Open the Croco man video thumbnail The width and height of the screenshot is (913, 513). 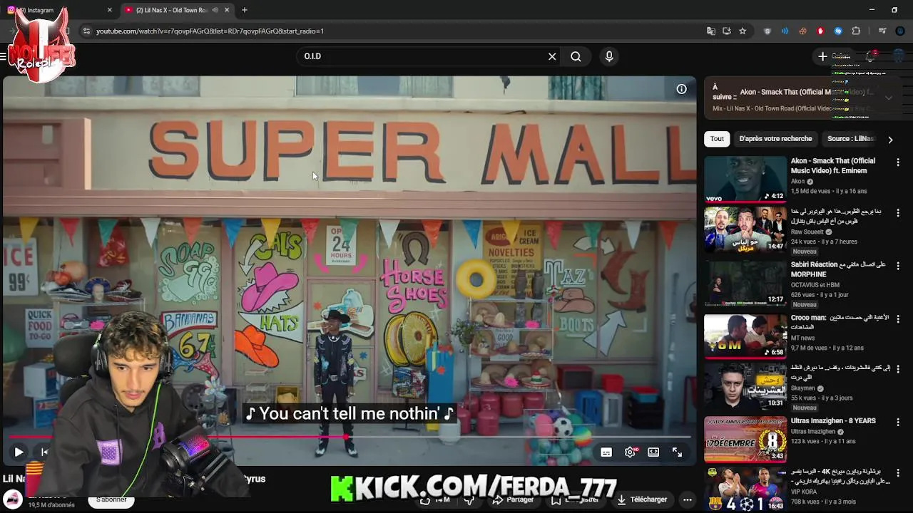(x=745, y=335)
